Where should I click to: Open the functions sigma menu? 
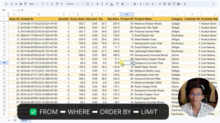pyautogui.click(x=185, y=4)
